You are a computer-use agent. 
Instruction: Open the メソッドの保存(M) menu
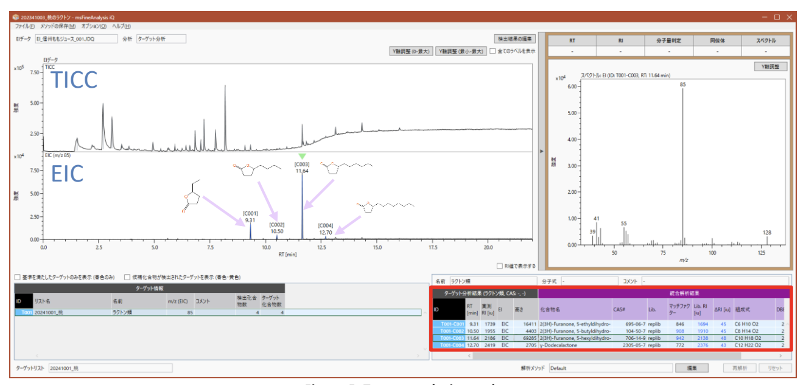[x=58, y=26]
